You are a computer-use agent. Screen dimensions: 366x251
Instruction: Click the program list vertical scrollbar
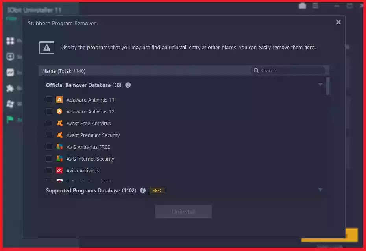click(328, 86)
